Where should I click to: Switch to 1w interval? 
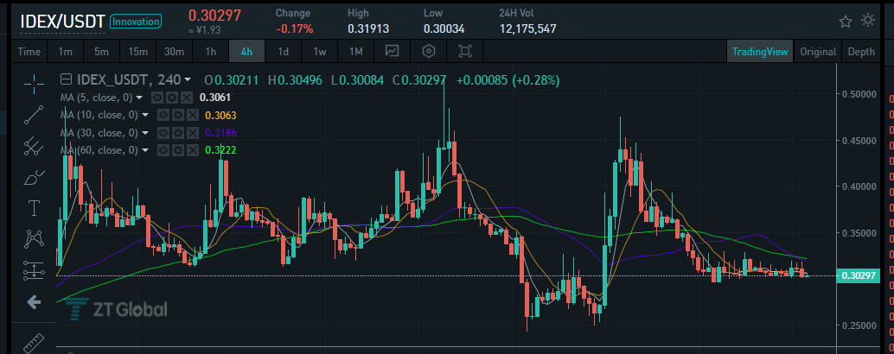320,51
